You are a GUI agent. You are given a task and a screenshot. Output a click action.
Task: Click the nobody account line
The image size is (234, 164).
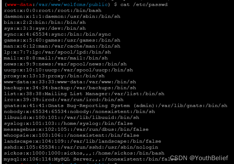(79, 112)
